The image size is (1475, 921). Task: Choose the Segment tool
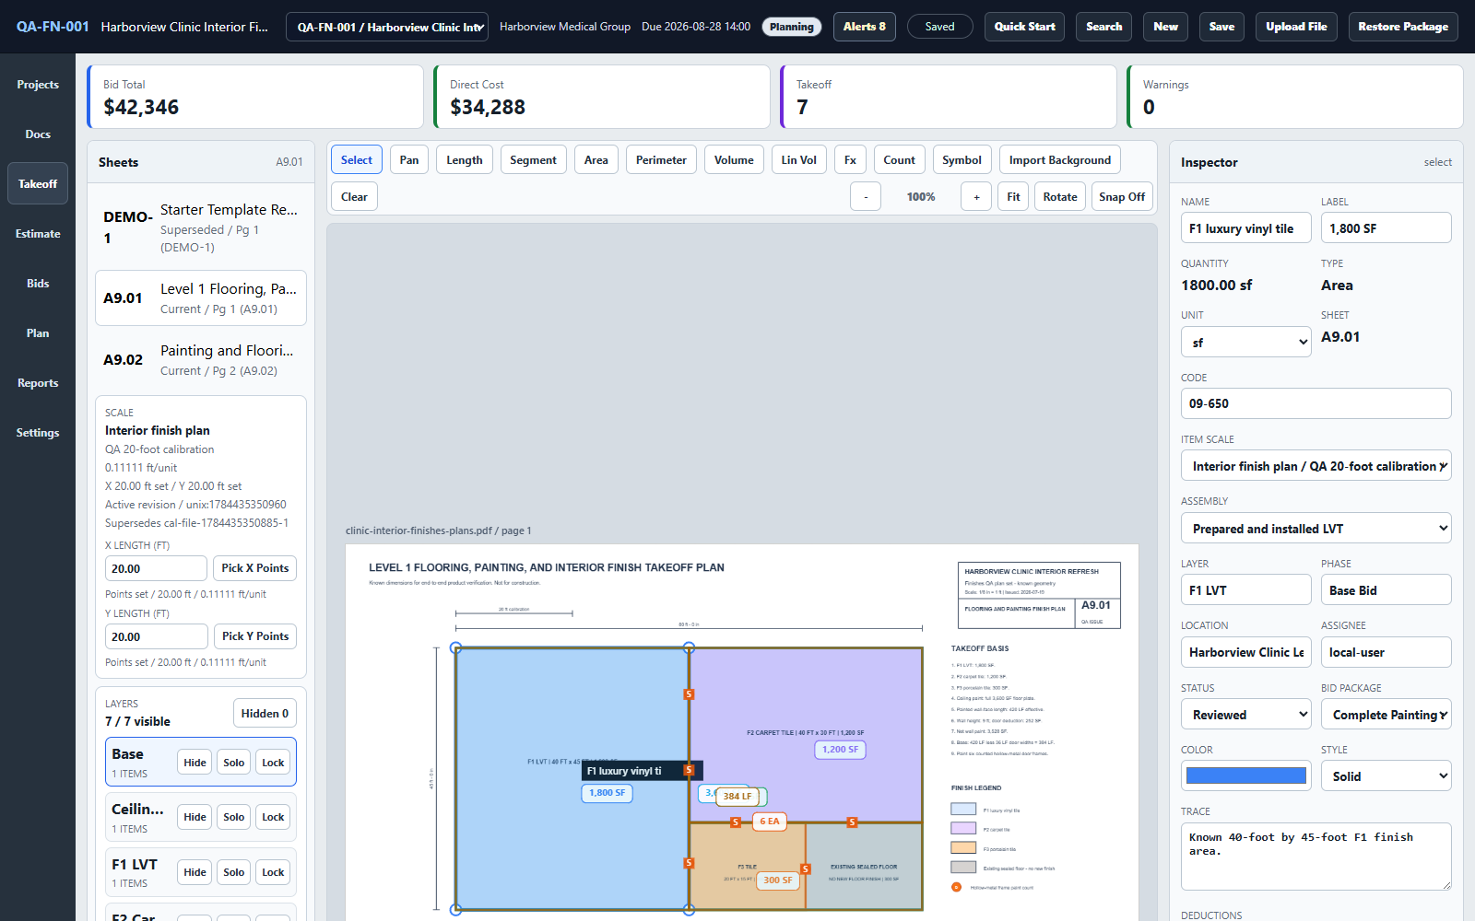tap(533, 160)
